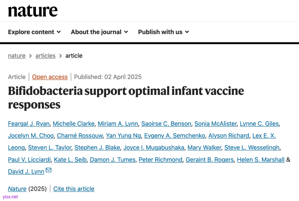
Task: Open author Feargal J. Ryan
Action: [29, 124]
